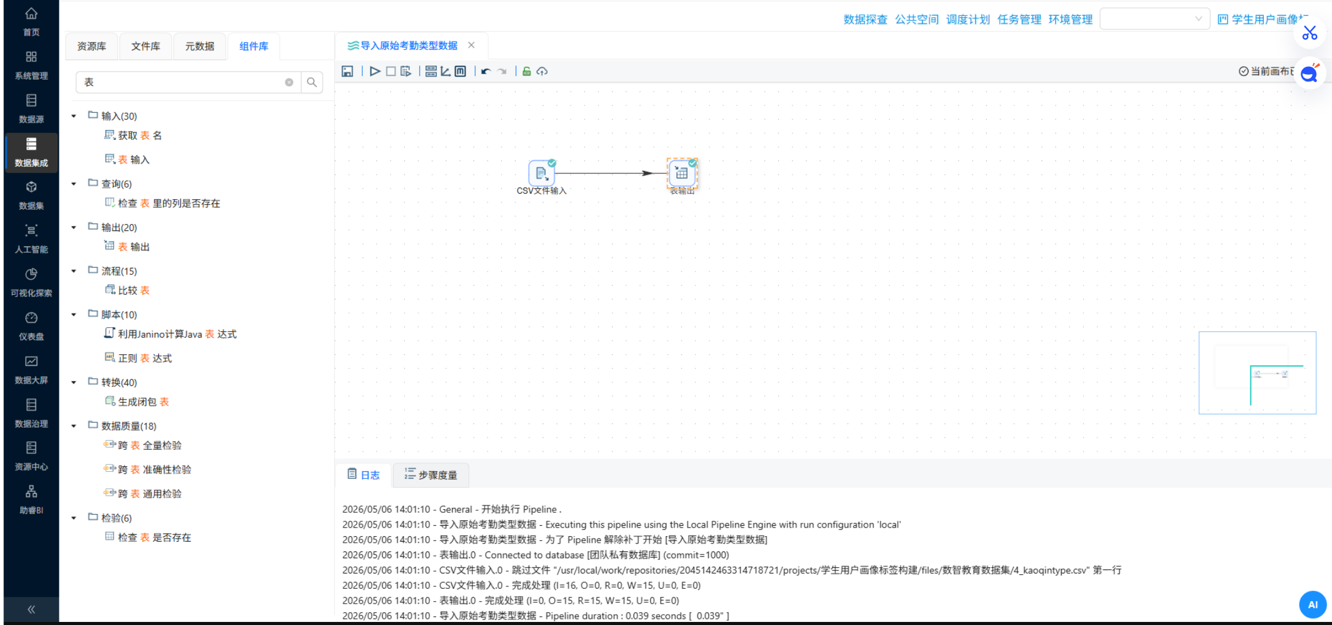This screenshot has height=625, width=1332.
Task: Select the 比较 表 component
Action: (128, 290)
